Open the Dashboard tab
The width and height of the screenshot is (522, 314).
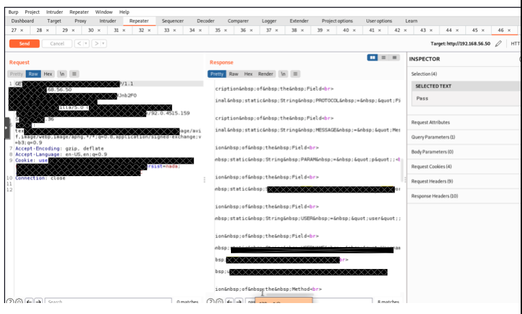[x=23, y=20]
